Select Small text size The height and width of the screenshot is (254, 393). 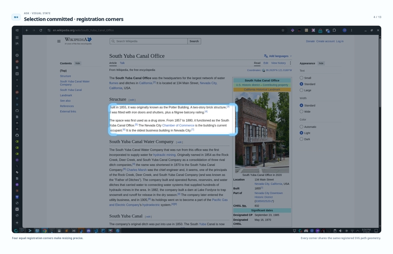pyautogui.click(x=301, y=78)
